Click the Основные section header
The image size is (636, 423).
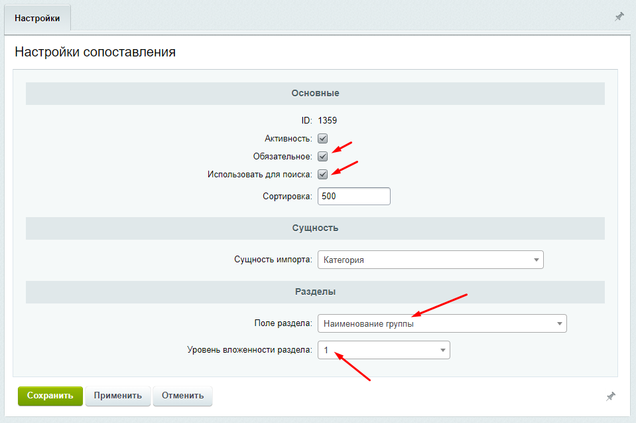(x=315, y=94)
